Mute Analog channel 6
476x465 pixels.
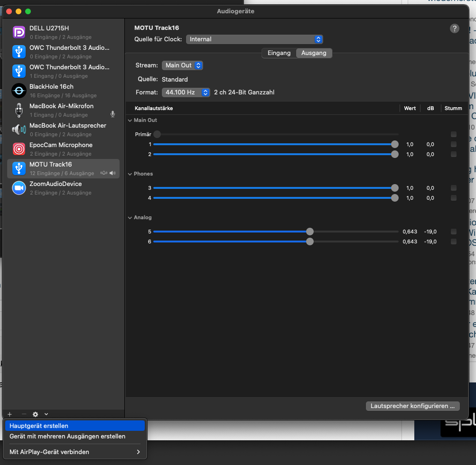(454, 242)
